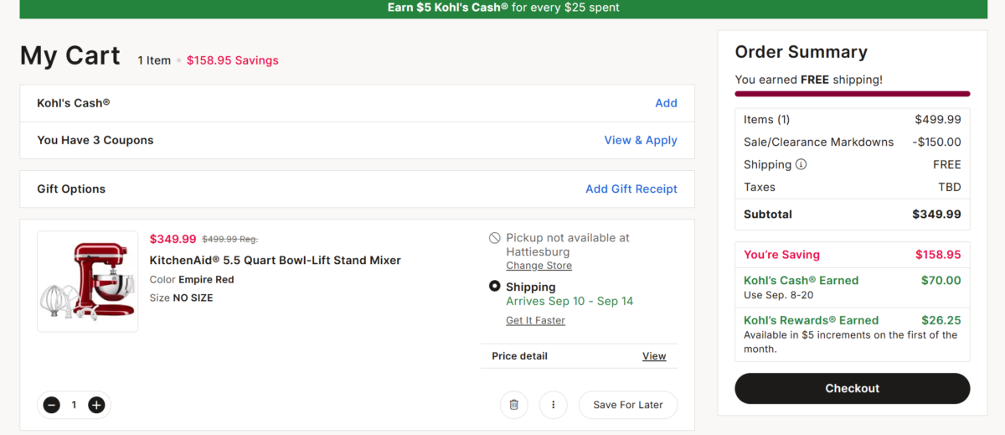
Task: Remove item with the trash icon
Action: tap(514, 405)
